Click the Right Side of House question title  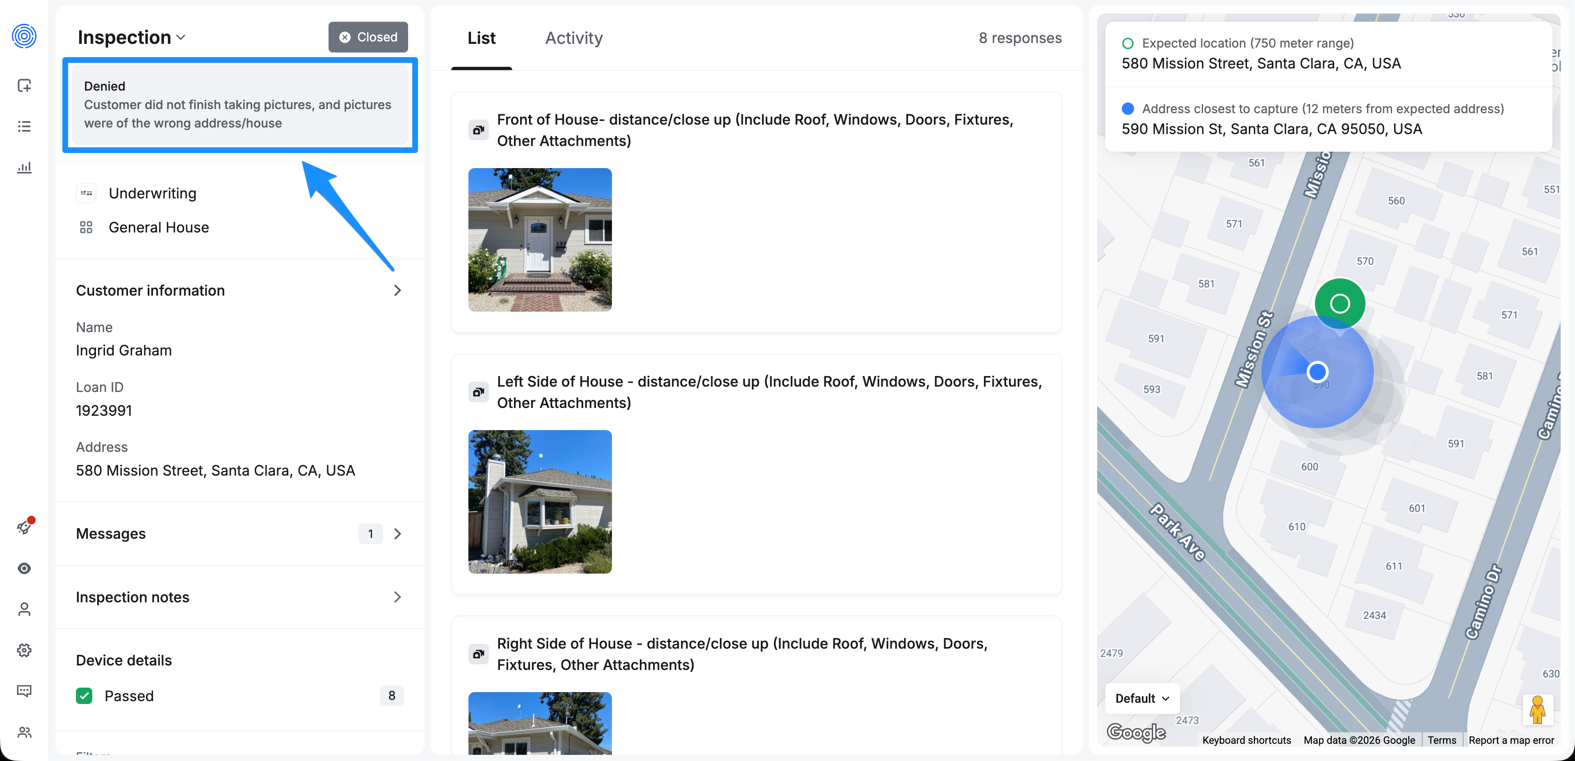click(x=742, y=654)
